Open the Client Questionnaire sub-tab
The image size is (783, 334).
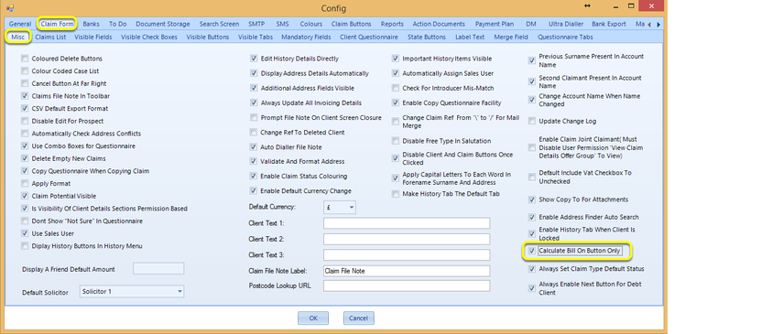coord(369,37)
